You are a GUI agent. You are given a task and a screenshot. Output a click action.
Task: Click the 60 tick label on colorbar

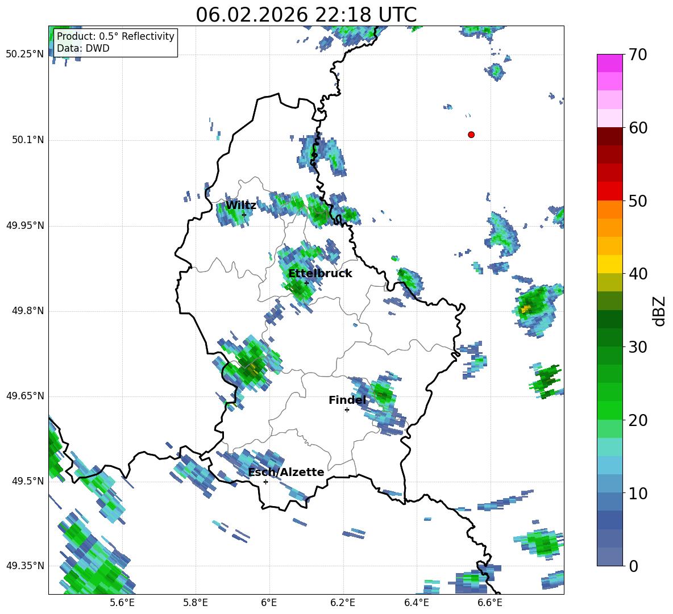[638, 128]
